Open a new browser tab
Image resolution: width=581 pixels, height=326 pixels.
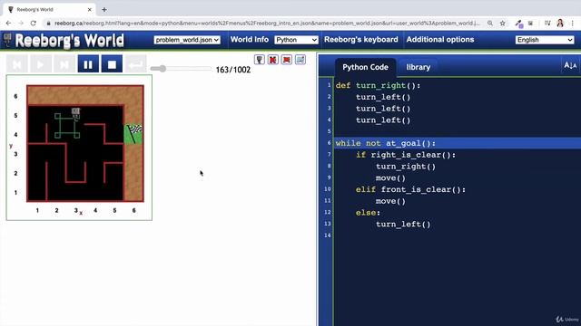point(104,10)
